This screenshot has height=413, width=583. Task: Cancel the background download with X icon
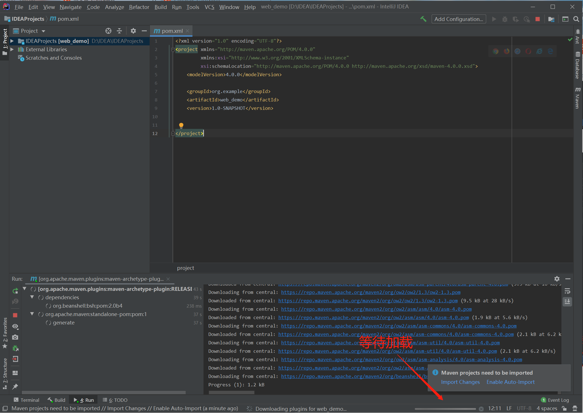[481, 409]
